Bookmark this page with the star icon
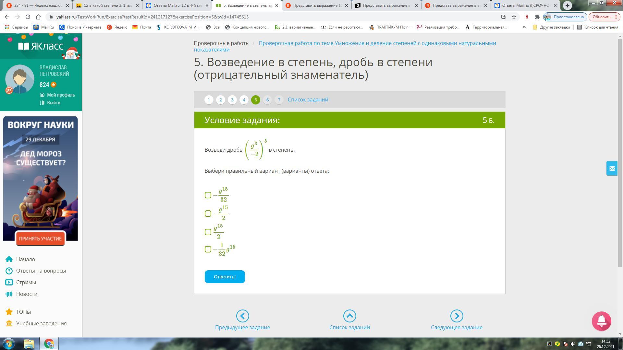The height and width of the screenshot is (350, 623). [514, 17]
